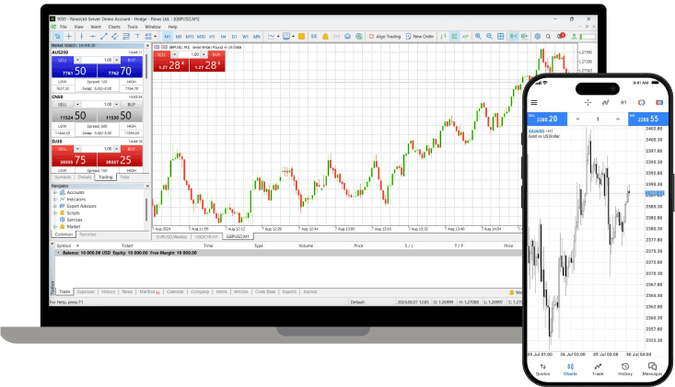Expand the Expert Advisors tree node
675x387 pixels.
(x=55, y=206)
